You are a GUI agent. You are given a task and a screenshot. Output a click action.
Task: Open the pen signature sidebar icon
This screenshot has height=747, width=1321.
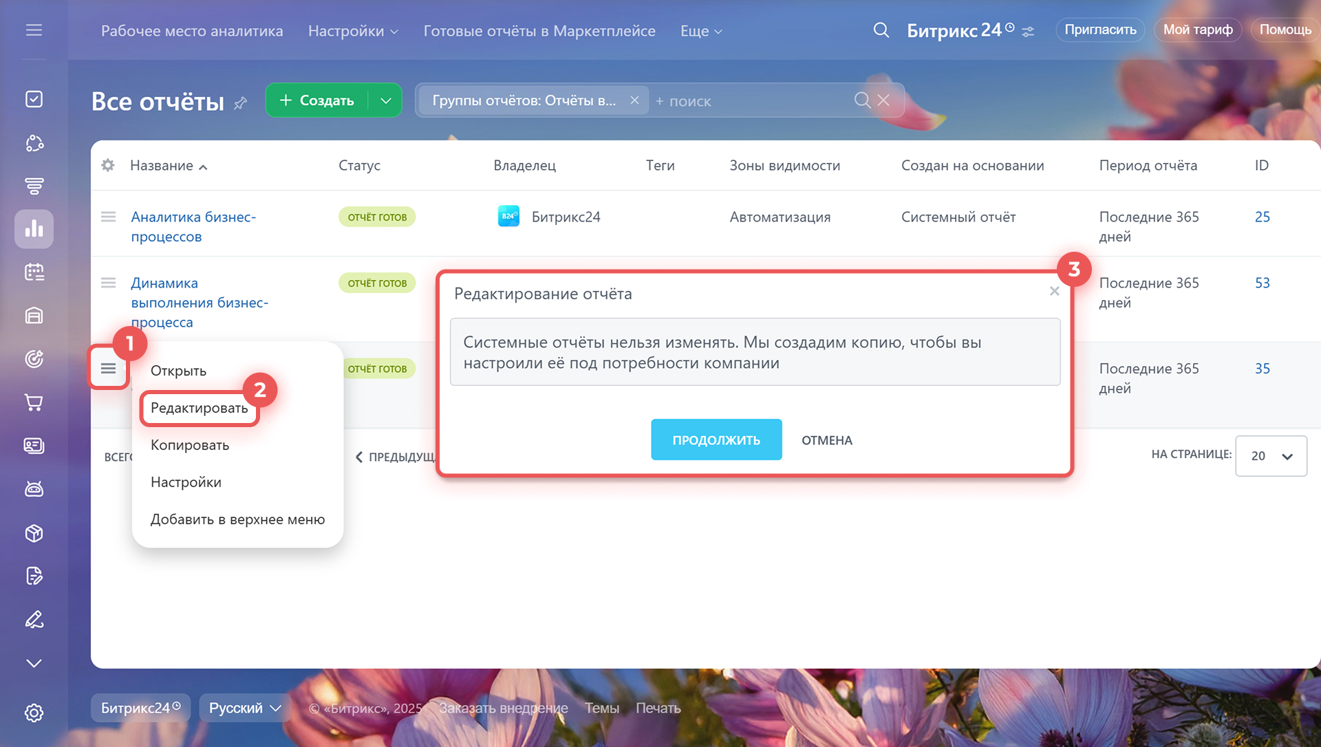[x=34, y=620]
